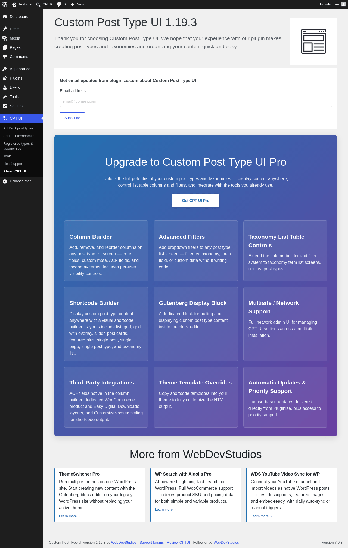Open the Review CPTUI link
This screenshot has height=548, width=348.
pos(178,542)
